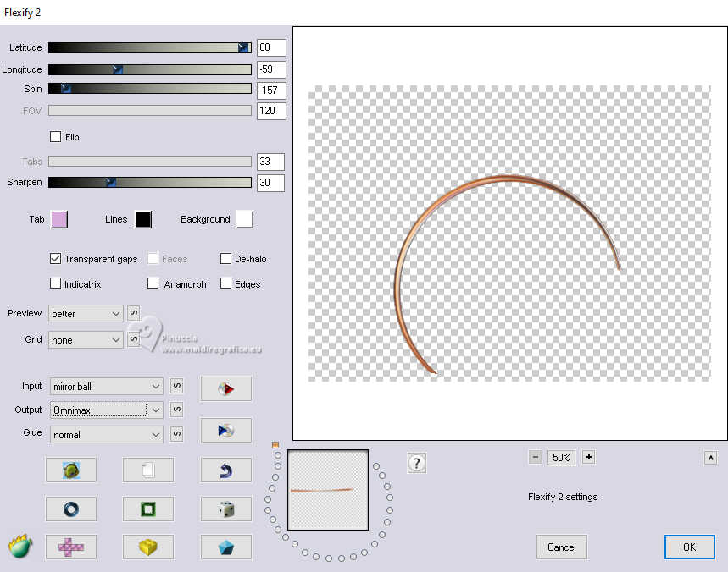Toggle the Faces checkbox
The height and width of the screenshot is (572, 728).
pos(153,259)
